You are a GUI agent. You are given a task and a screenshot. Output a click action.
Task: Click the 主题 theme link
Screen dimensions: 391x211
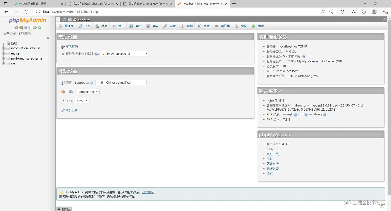69,92
